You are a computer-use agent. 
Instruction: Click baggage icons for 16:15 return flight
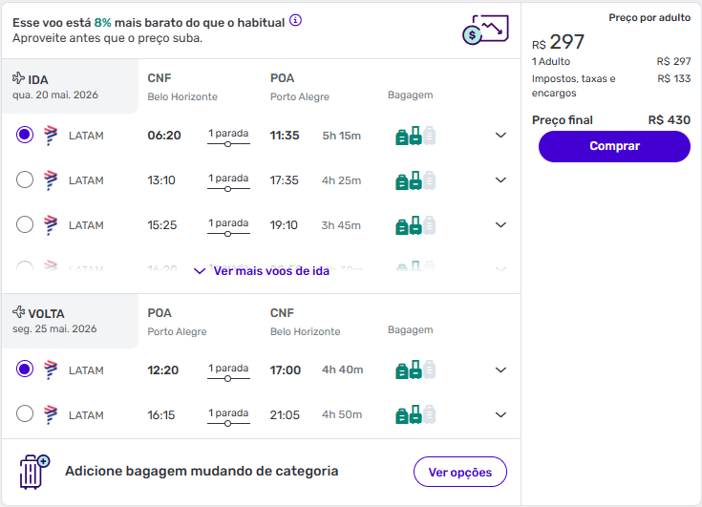tap(415, 414)
